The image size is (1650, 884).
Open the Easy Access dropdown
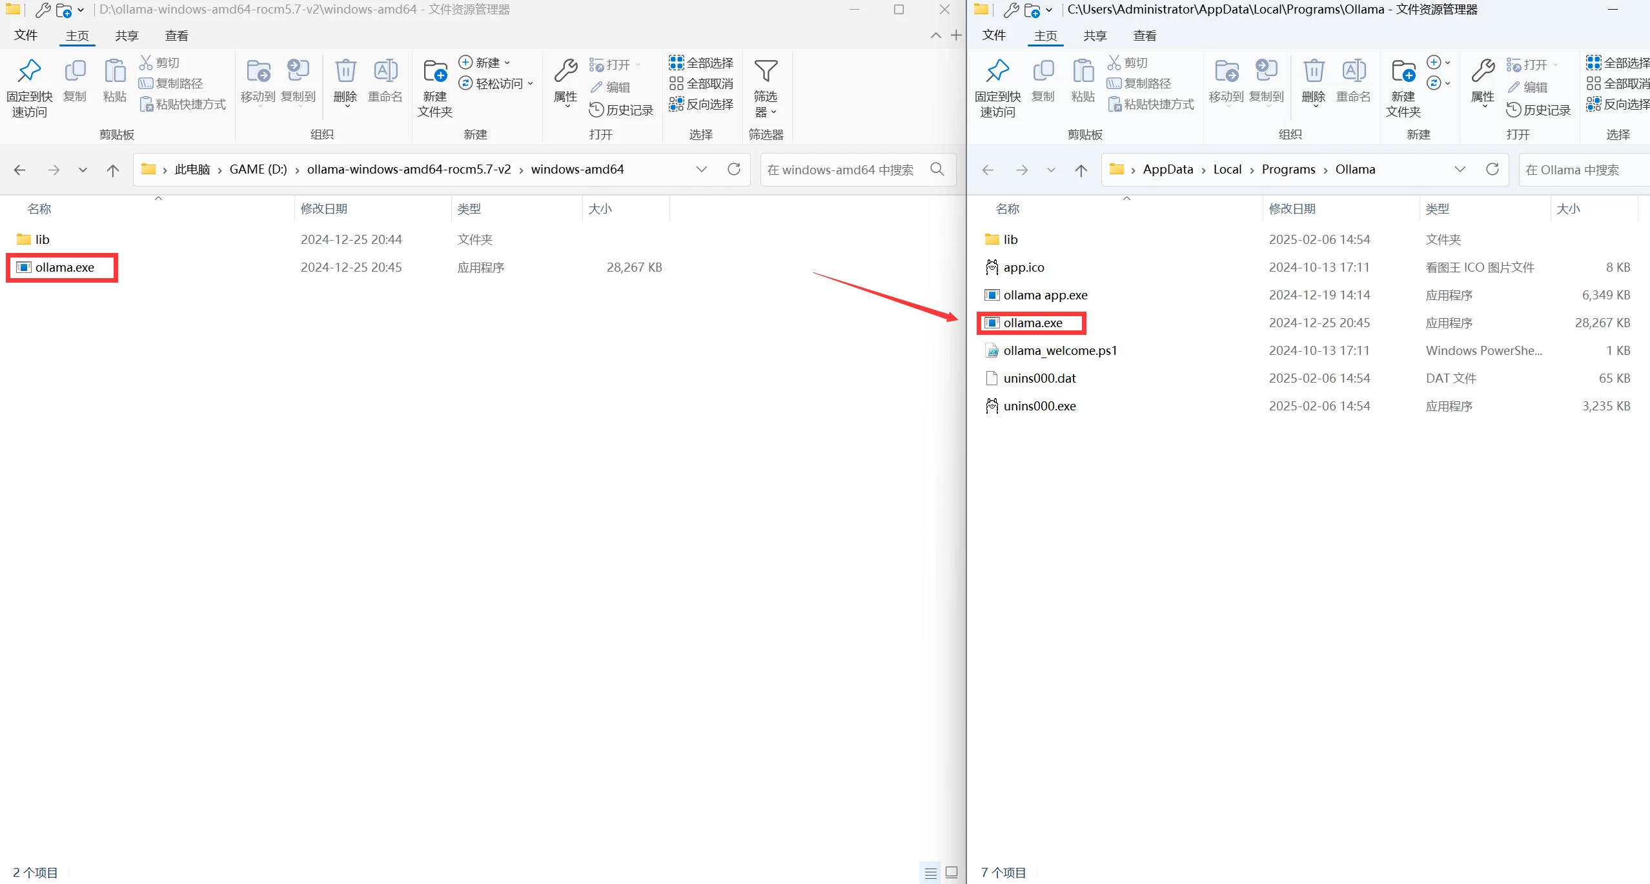(x=496, y=83)
